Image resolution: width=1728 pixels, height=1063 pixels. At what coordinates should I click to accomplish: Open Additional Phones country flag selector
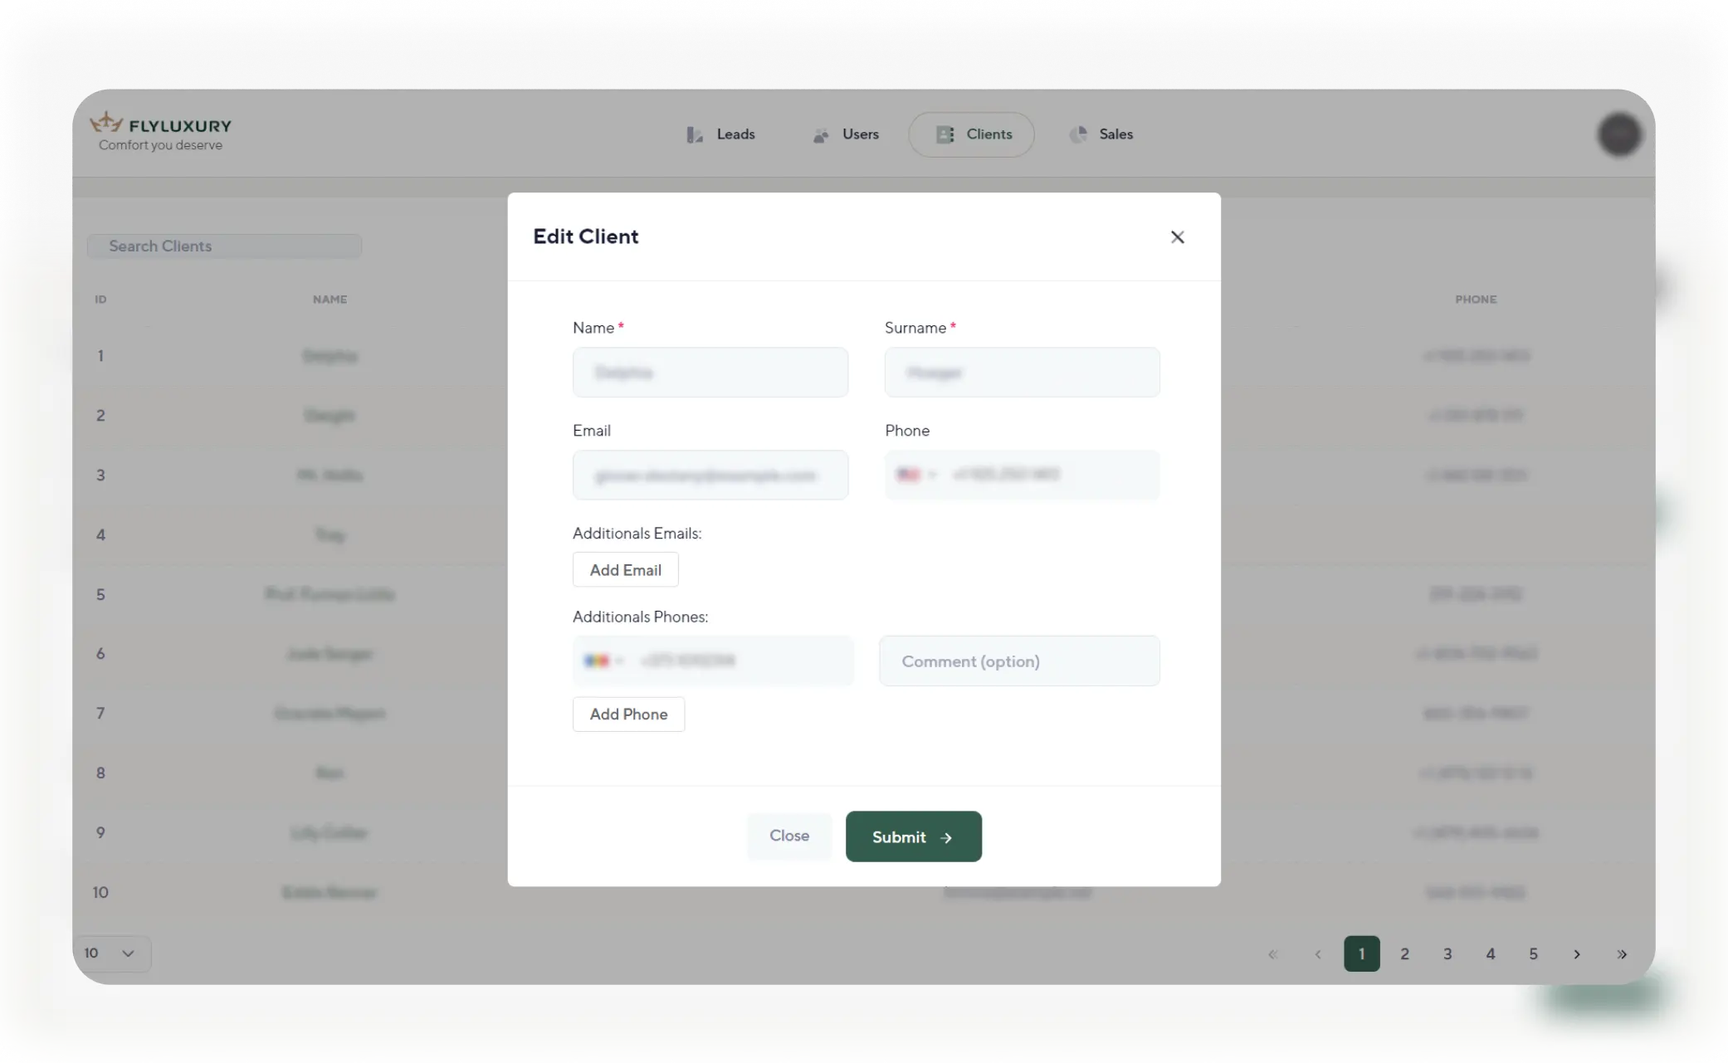(603, 661)
